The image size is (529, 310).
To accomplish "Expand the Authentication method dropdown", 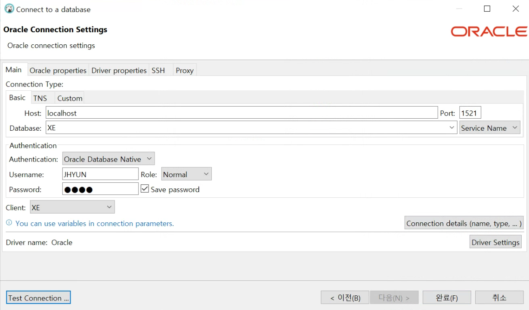I will (x=108, y=159).
